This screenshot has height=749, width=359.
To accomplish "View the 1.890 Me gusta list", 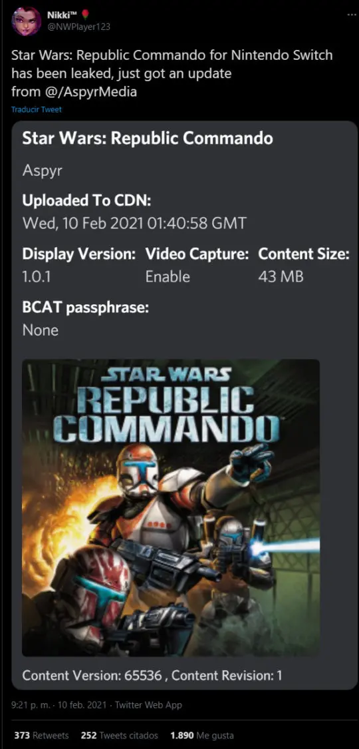I will tap(202, 735).
